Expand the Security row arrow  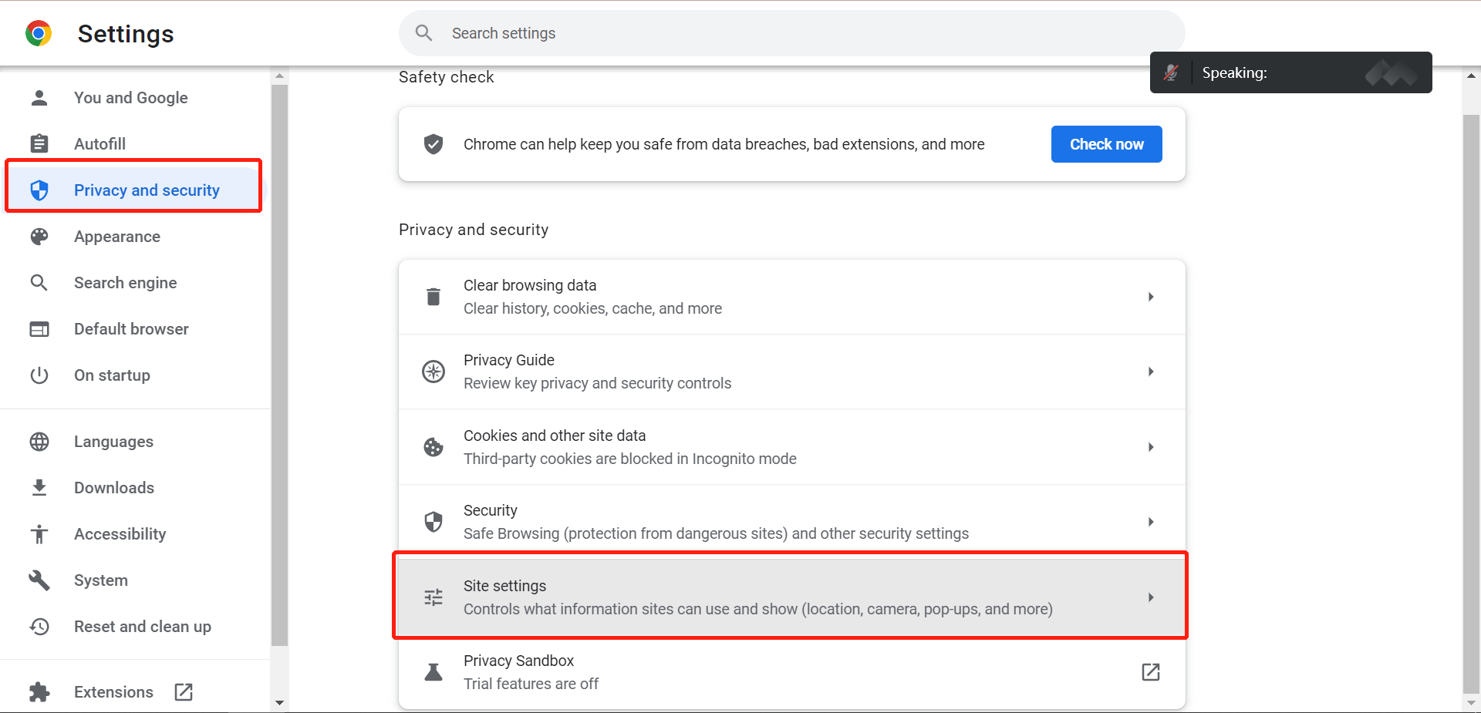click(1151, 522)
